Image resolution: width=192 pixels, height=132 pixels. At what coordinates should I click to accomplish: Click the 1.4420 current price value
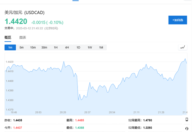click(16, 21)
